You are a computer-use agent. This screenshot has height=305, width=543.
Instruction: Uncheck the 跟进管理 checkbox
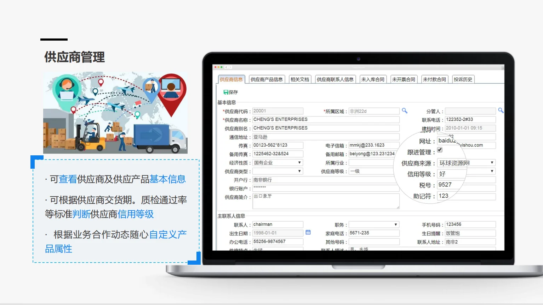pos(439,150)
